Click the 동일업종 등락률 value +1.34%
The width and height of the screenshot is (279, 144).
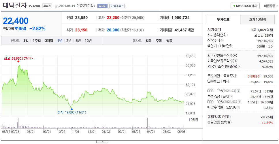[267, 122]
